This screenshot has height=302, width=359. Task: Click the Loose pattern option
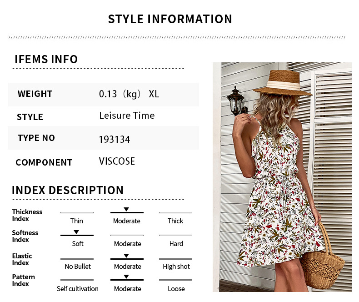[x=176, y=289]
